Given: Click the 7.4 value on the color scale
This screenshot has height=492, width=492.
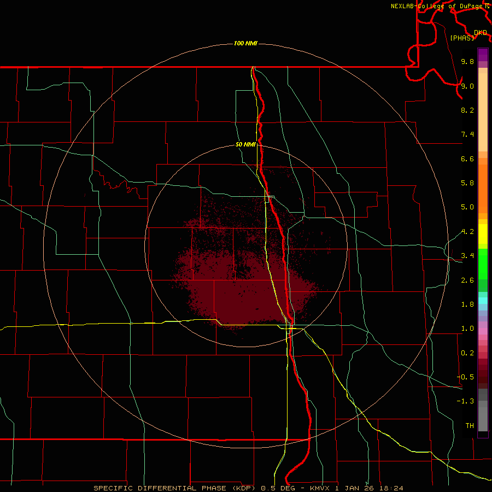Looking at the screenshot, I should point(467,134).
